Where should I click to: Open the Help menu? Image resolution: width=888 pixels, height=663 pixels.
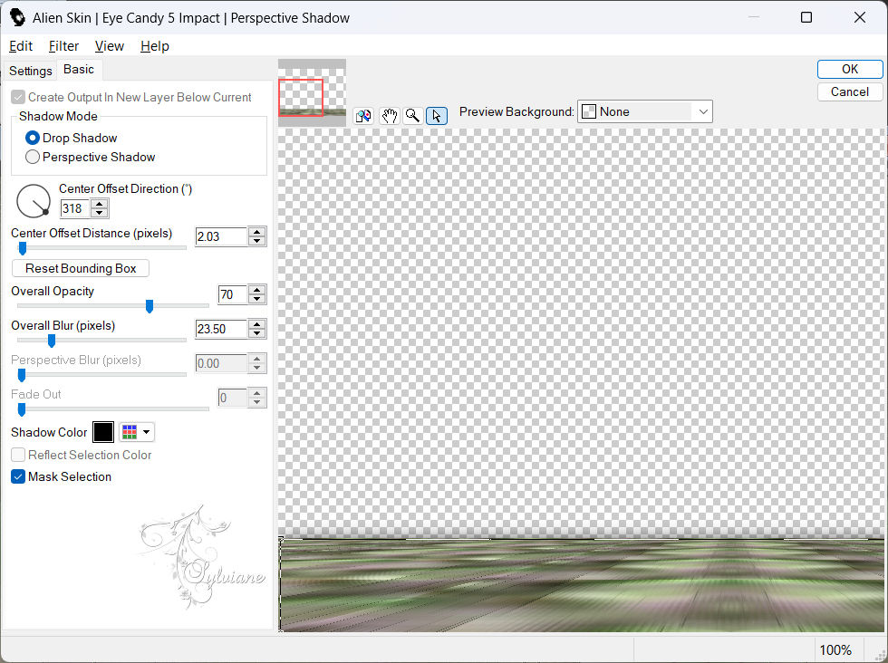coord(155,46)
